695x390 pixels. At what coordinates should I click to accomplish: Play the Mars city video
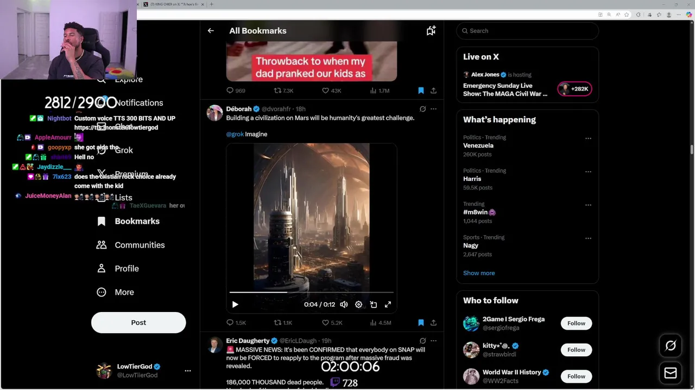(x=235, y=304)
